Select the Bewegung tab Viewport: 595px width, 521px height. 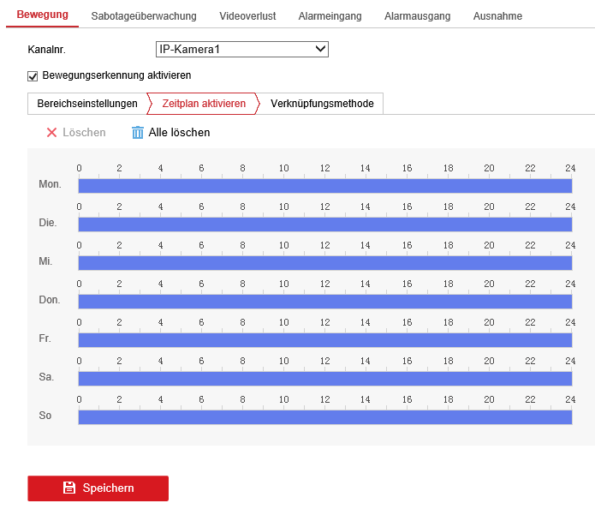(42, 15)
